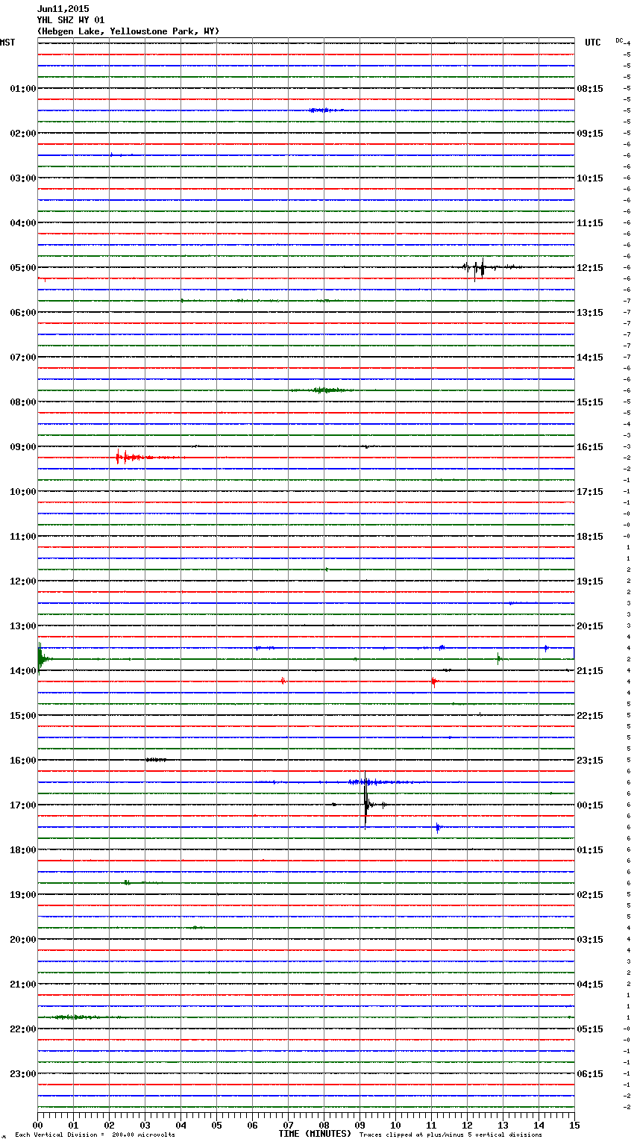Click minute tick label 13 on bottom axis
The image size is (634, 1145).
(x=503, y=1125)
